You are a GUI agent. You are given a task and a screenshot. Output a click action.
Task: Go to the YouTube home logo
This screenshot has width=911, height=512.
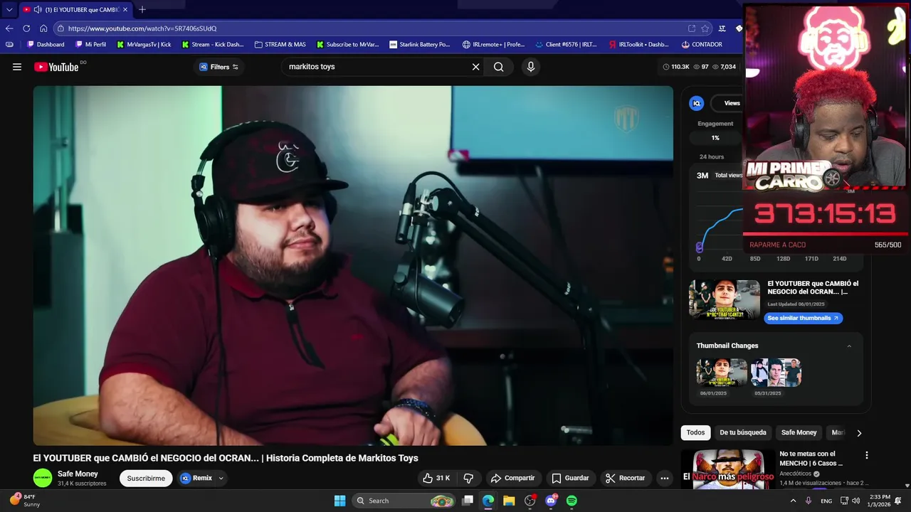pos(56,67)
